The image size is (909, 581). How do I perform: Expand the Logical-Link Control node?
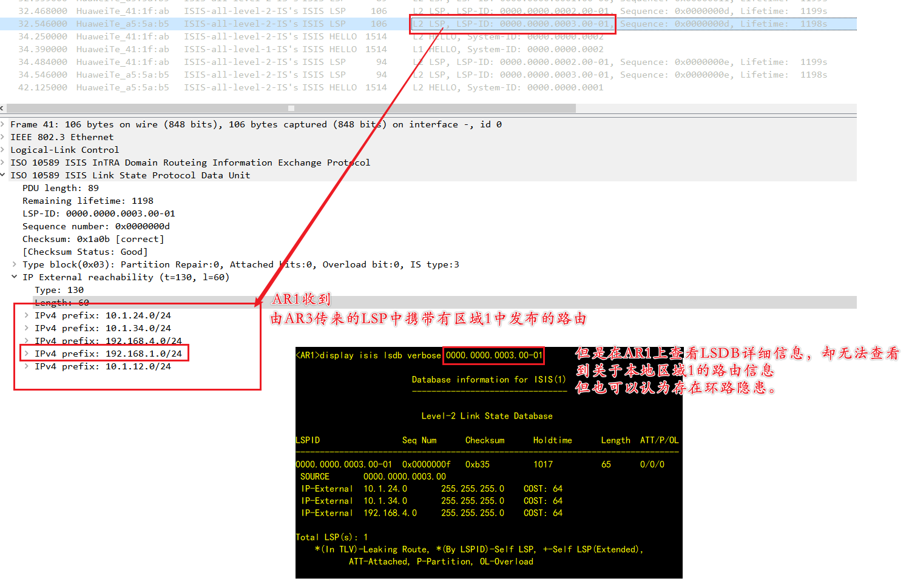click(x=3, y=150)
